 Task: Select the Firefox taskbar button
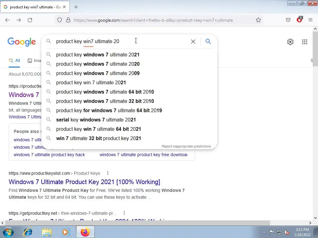tap(85, 232)
